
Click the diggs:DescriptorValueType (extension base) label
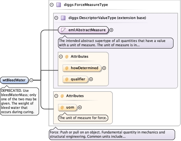pyautogui.click(x=107, y=18)
